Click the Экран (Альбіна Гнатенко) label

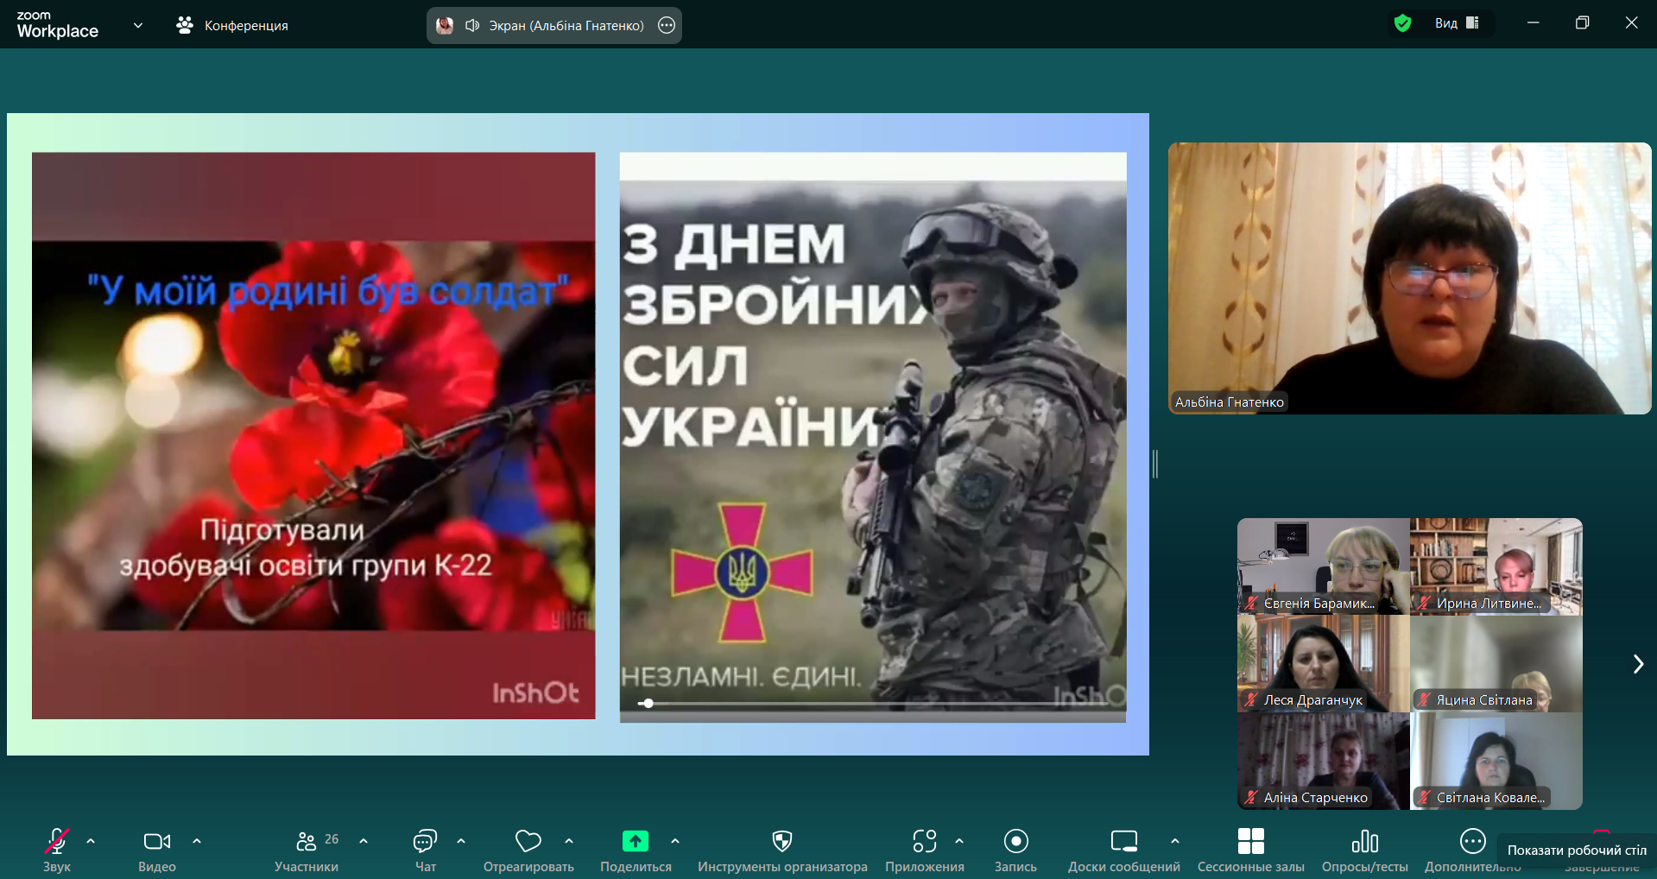[x=566, y=26]
